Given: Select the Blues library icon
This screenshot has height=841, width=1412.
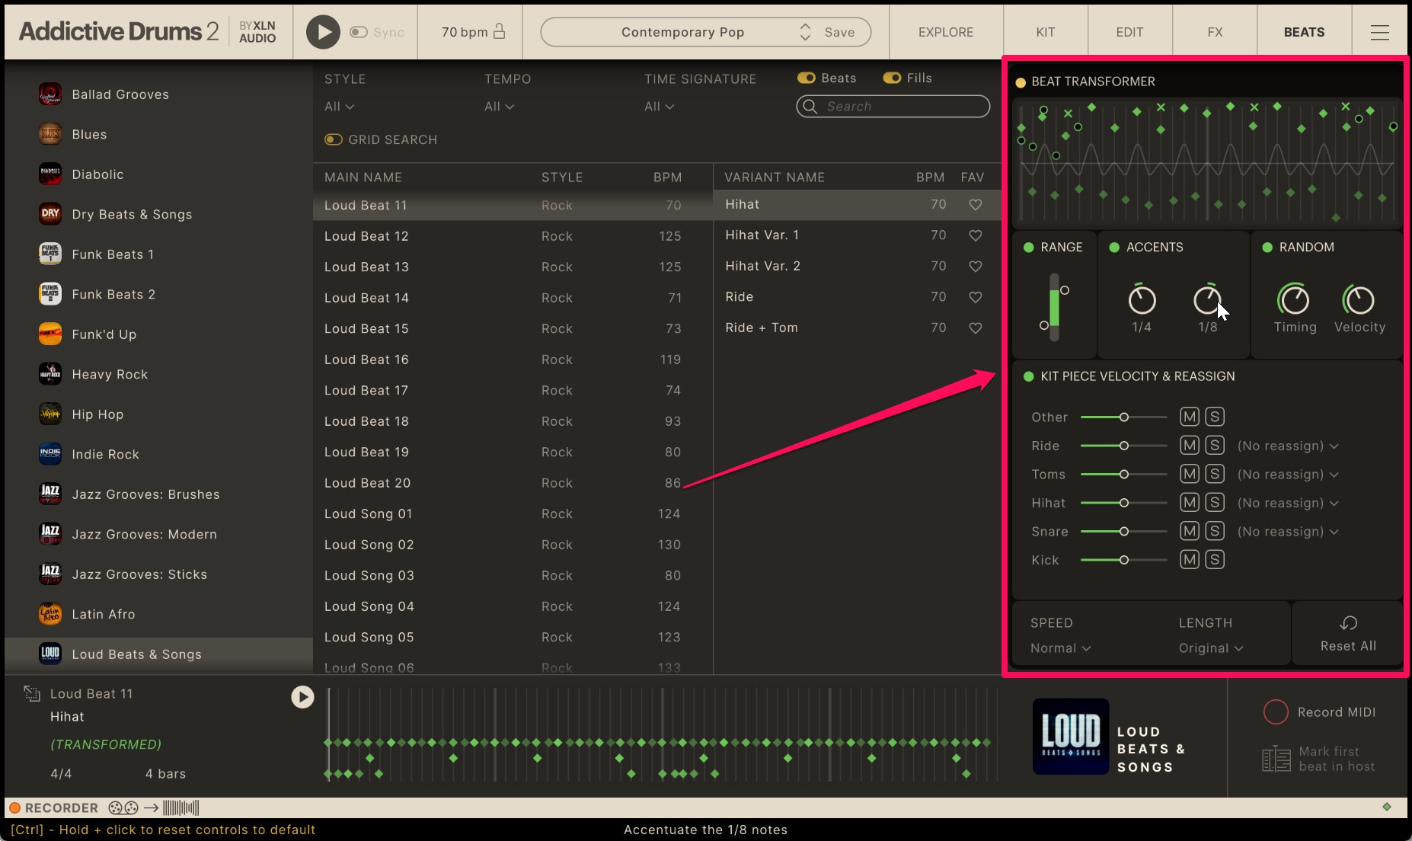Looking at the screenshot, I should click(x=50, y=134).
